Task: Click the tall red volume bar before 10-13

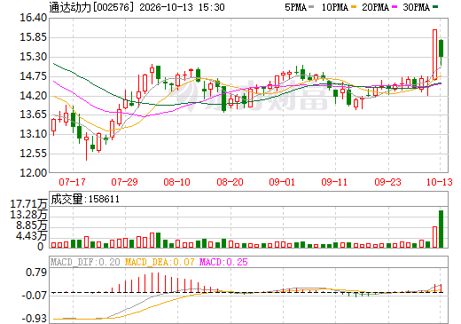Action: [x=434, y=237]
